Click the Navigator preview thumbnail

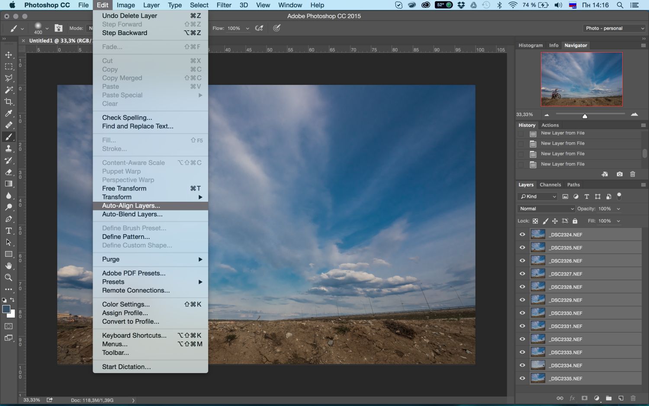582,79
